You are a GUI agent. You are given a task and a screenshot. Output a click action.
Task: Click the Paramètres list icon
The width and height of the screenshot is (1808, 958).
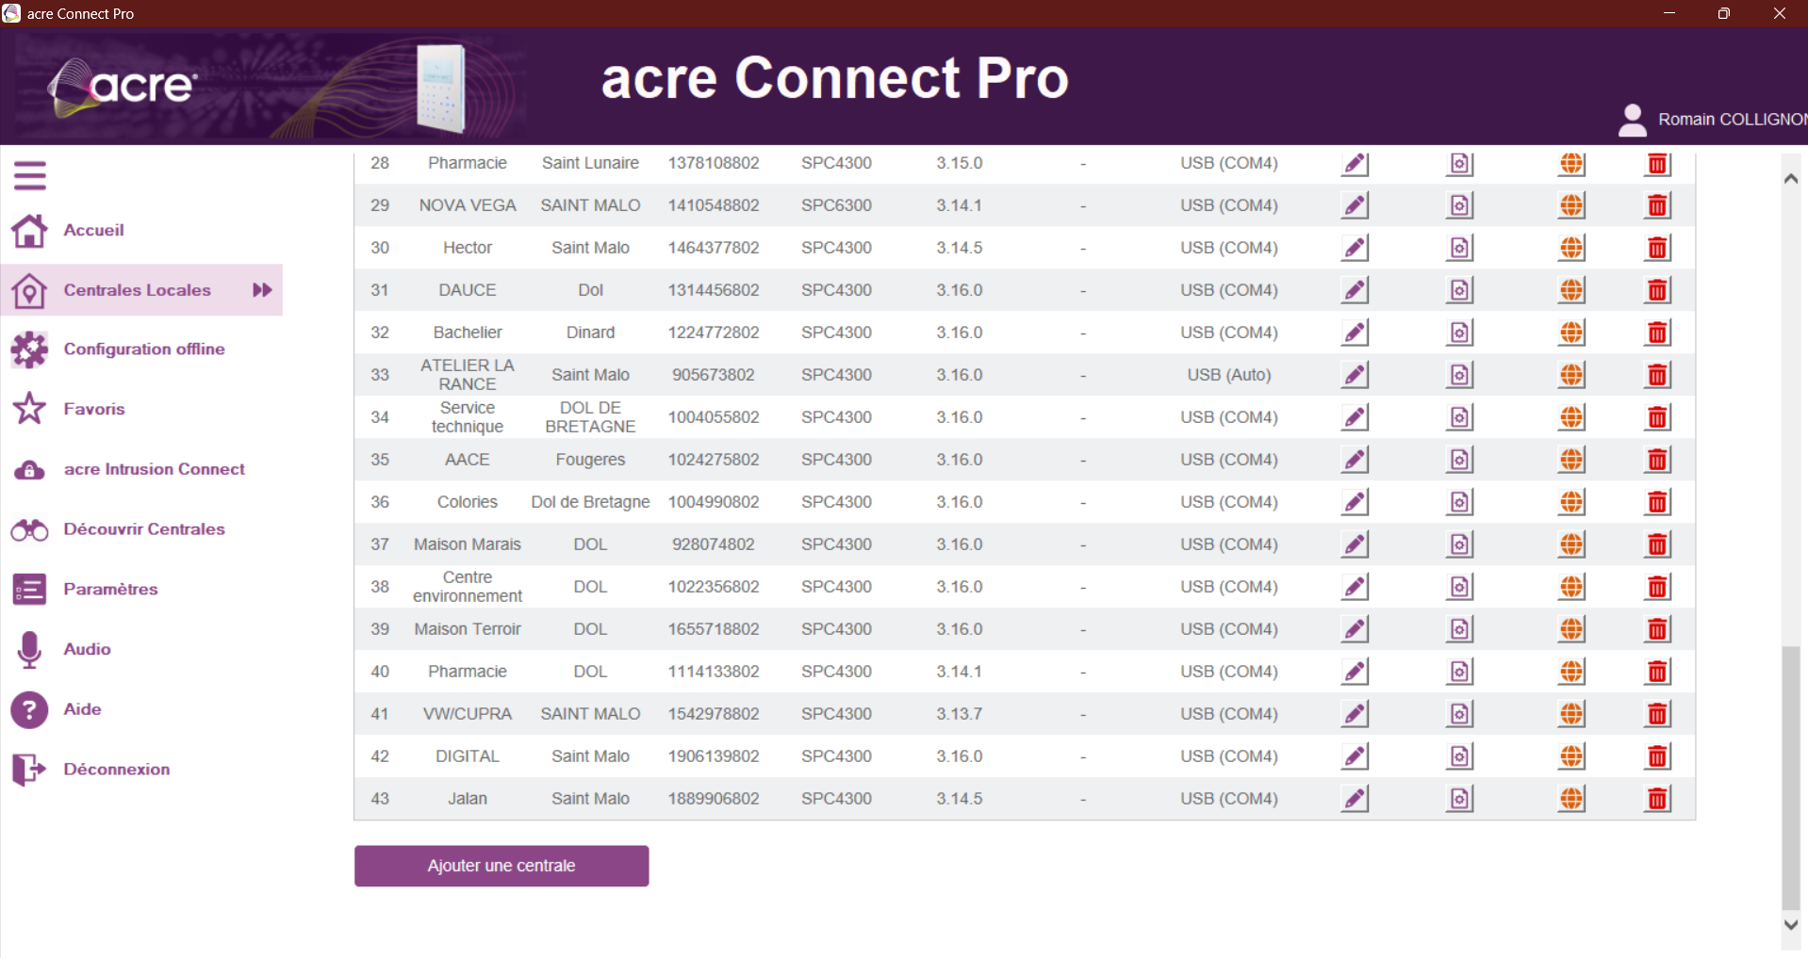[29, 590]
